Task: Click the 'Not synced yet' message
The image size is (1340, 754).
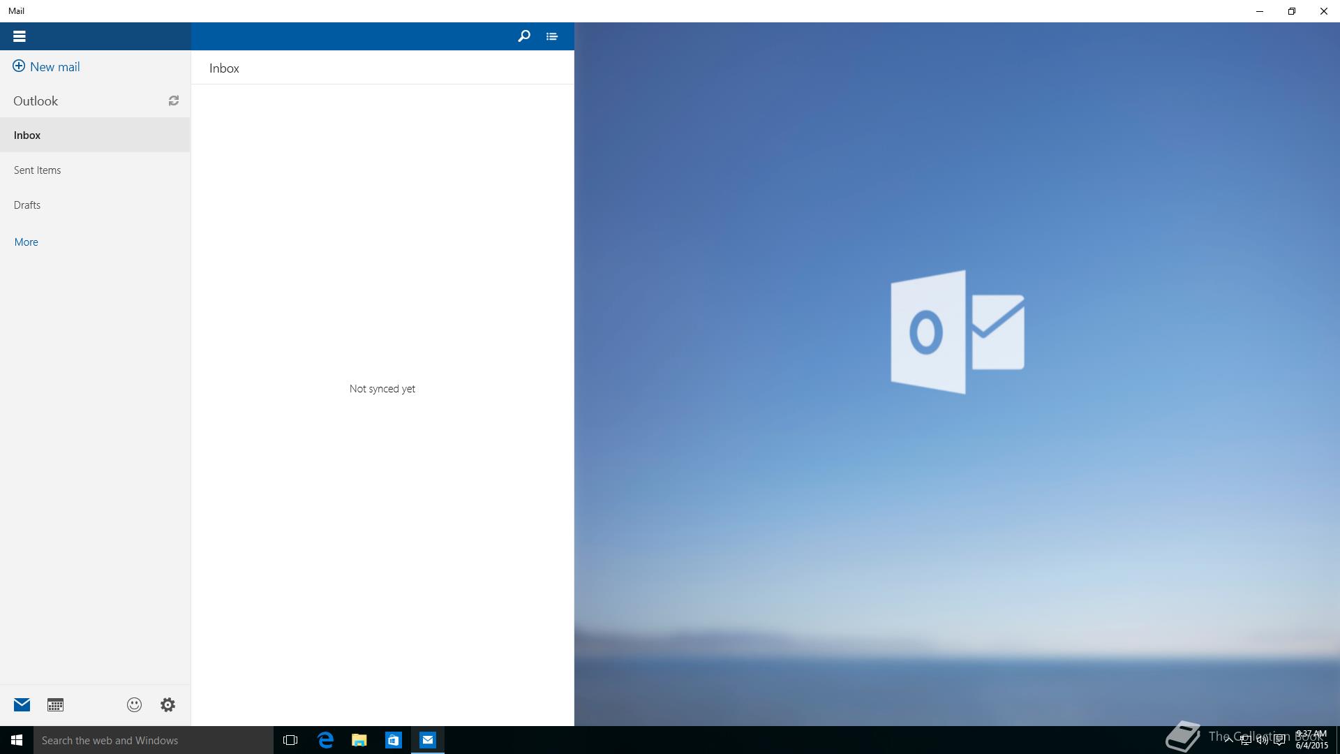Action: tap(382, 388)
